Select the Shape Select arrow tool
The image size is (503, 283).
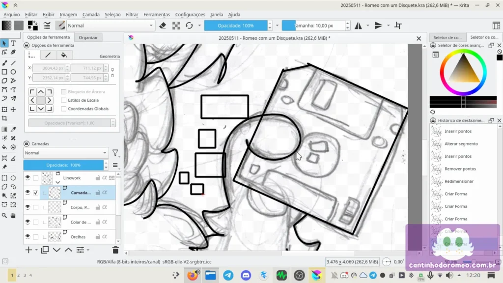4,43
